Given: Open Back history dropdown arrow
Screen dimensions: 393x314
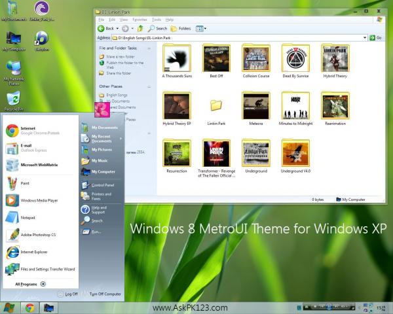Looking at the screenshot, I should coord(117,29).
